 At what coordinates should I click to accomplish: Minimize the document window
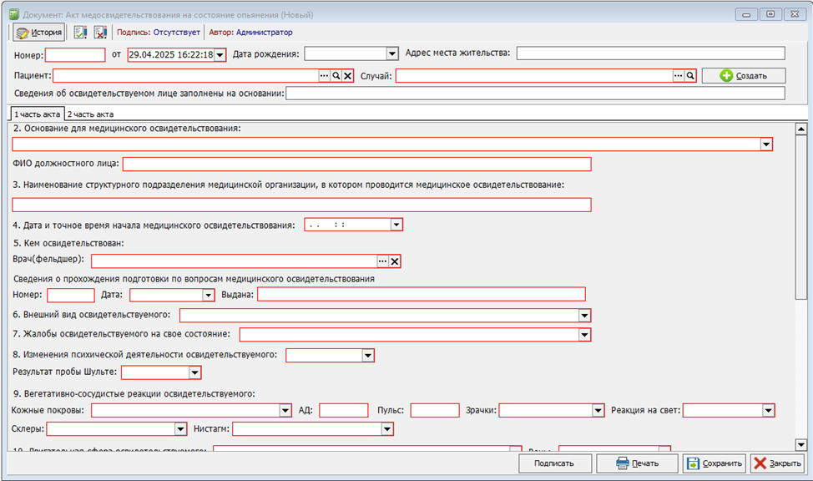pyautogui.click(x=746, y=14)
